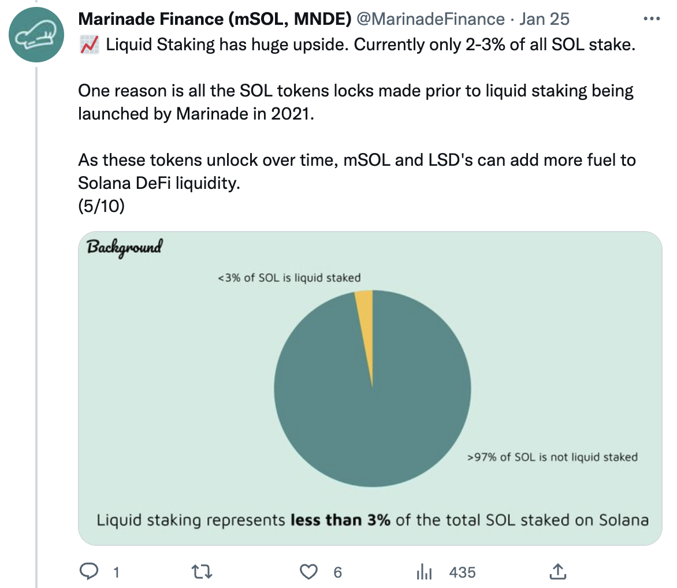Open the @MarinadeFinance handle link
This screenshot has width=677, height=588.
point(430,19)
